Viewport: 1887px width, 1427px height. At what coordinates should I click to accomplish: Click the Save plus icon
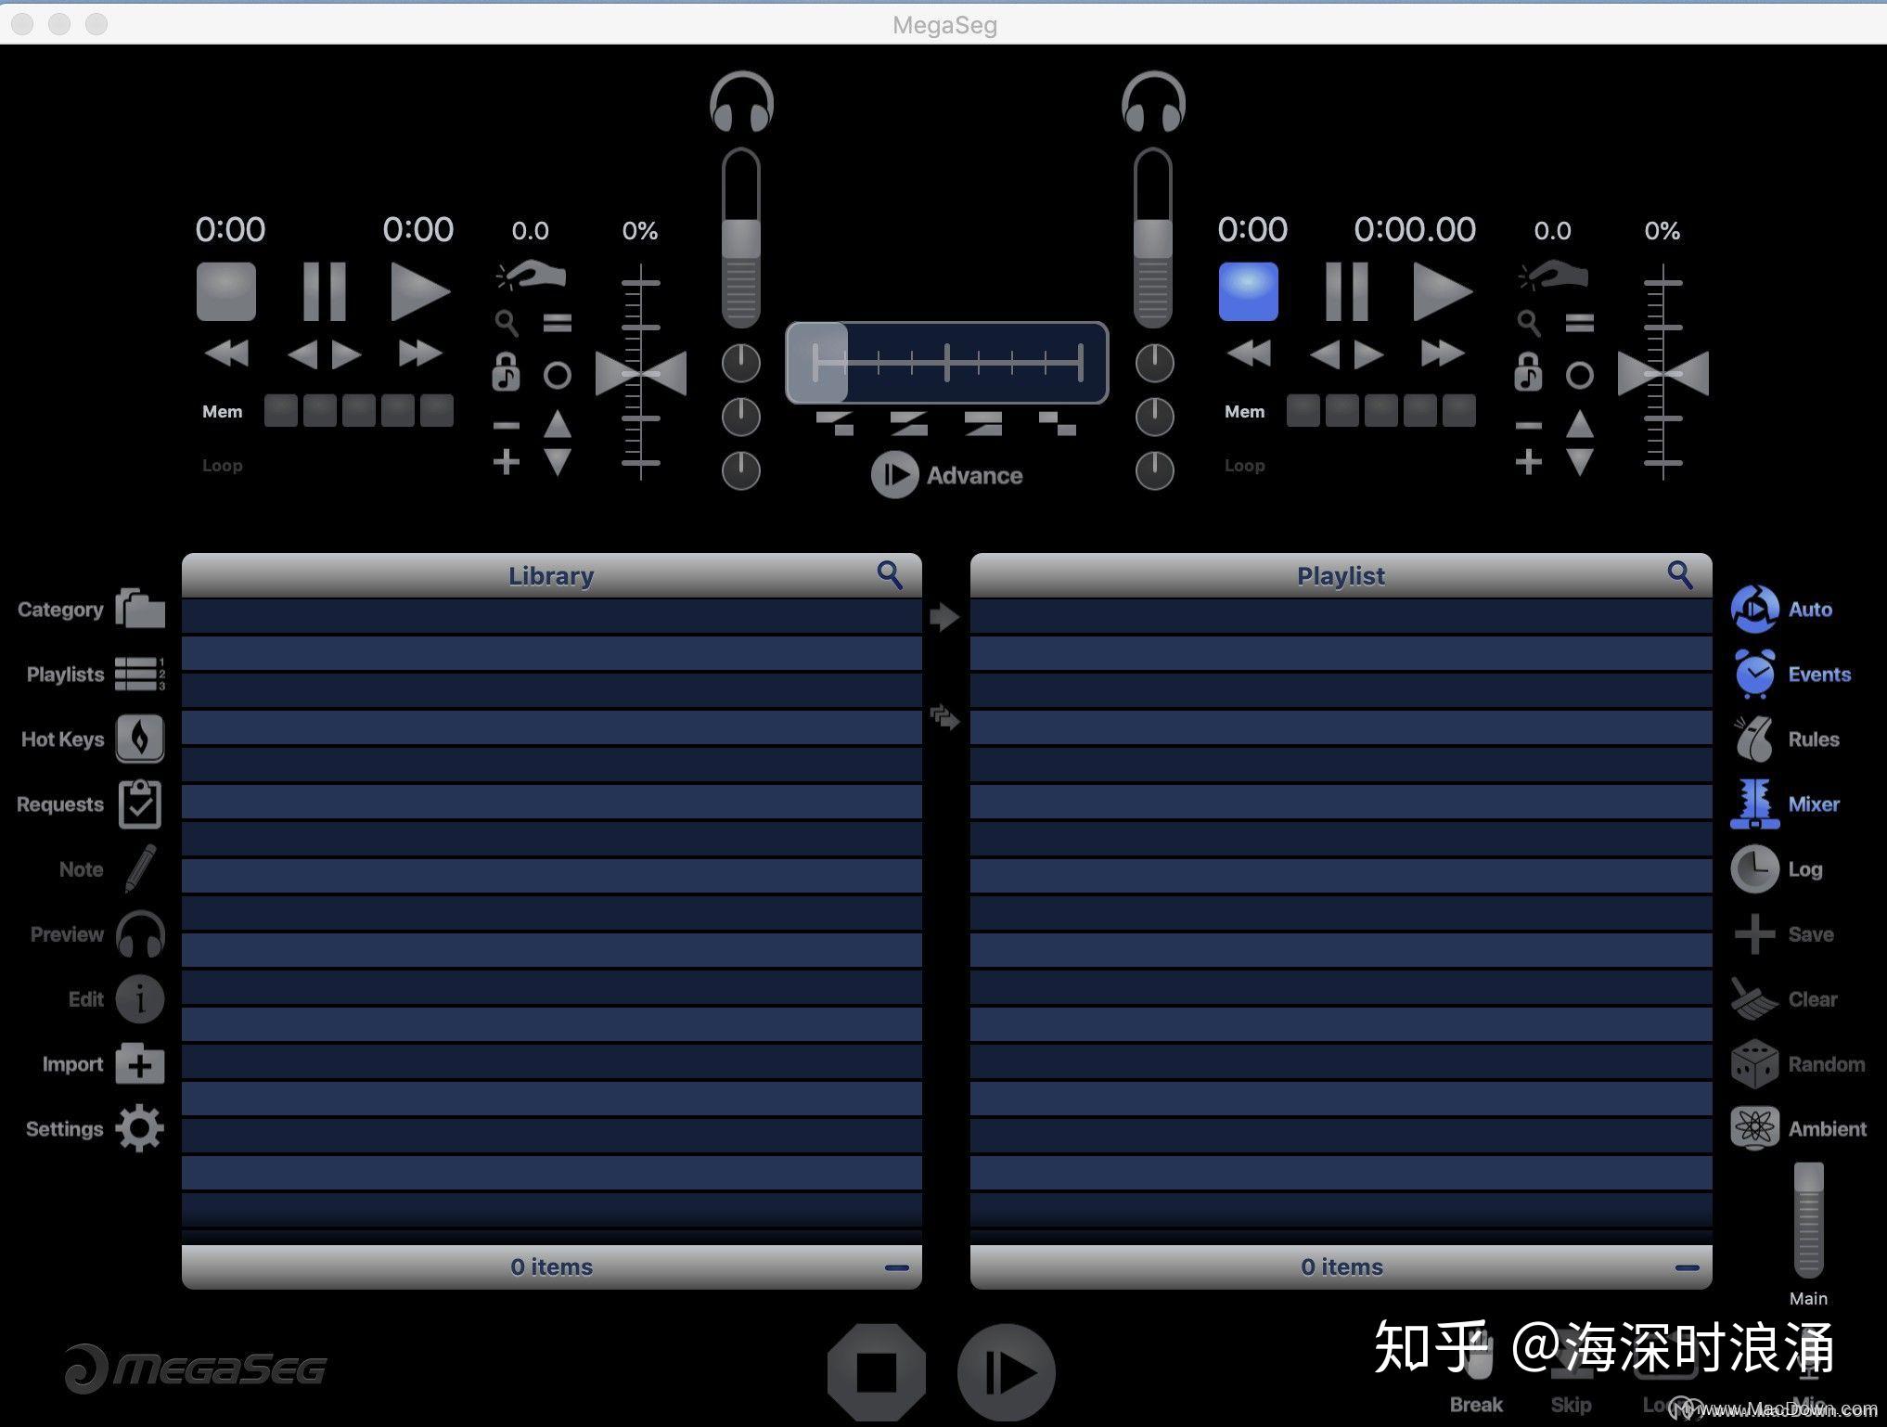(x=1754, y=933)
